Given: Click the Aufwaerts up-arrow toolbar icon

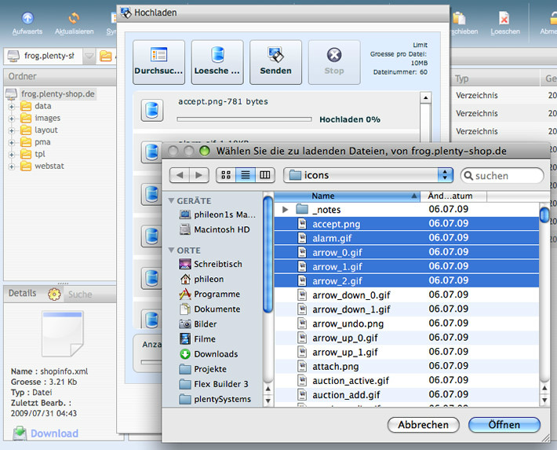Looking at the screenshot, I should (x=27, y=18).
